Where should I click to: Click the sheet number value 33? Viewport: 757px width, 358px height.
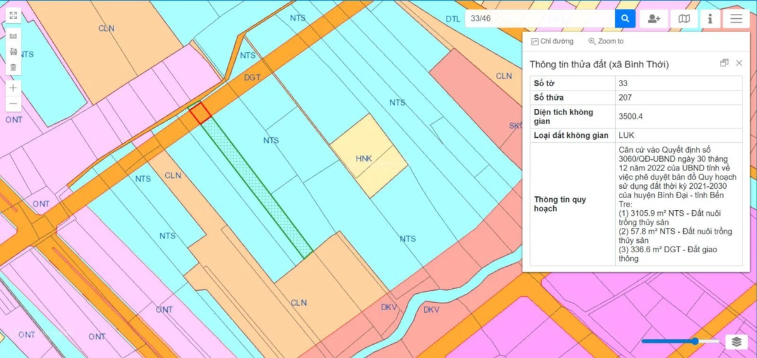[623, 83]
